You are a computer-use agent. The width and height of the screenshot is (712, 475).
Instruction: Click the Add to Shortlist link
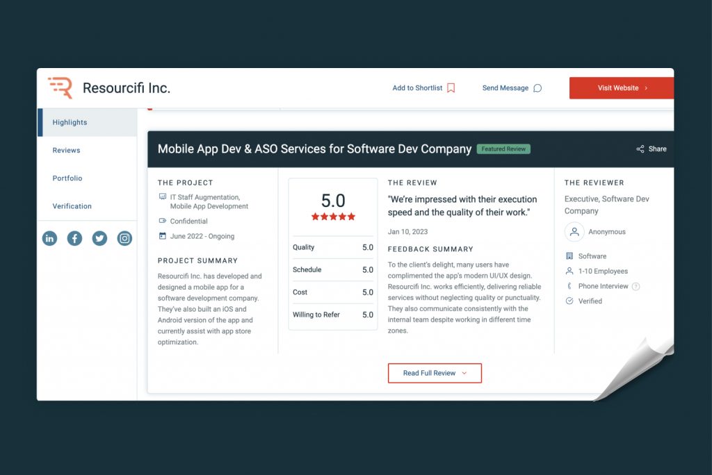click(x=417, y=88)
